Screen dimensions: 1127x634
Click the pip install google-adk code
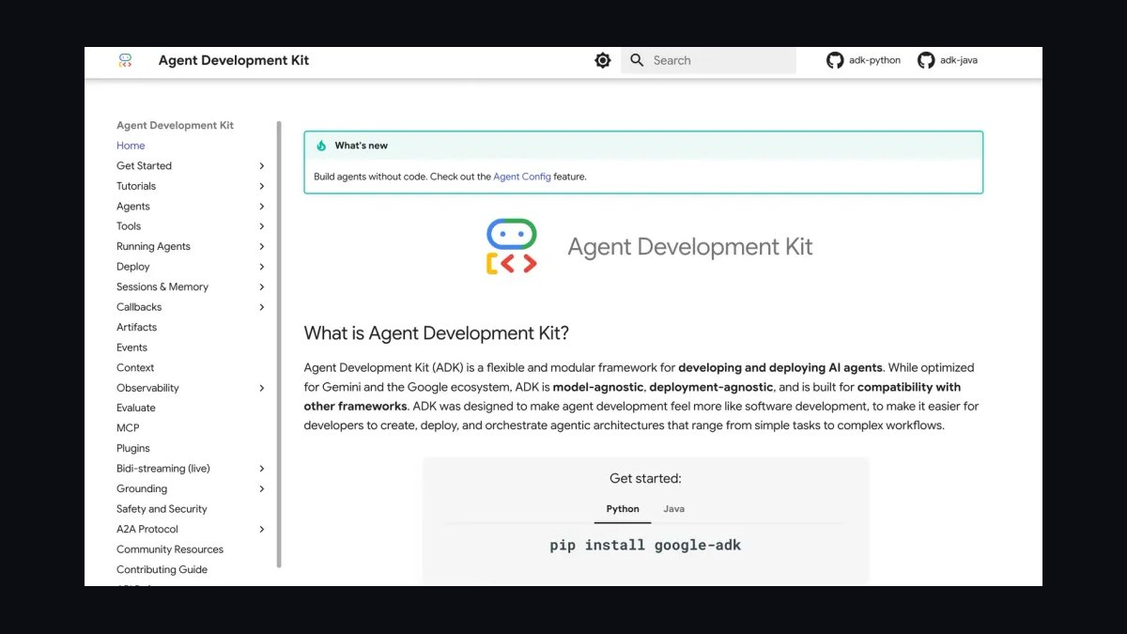(645, 545)
